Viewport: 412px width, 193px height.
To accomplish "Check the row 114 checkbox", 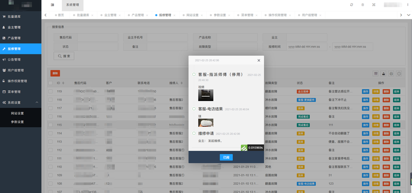I will point(50,133).
